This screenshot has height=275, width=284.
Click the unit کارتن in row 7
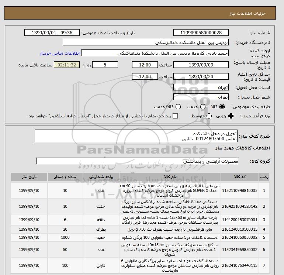point(101,265)
